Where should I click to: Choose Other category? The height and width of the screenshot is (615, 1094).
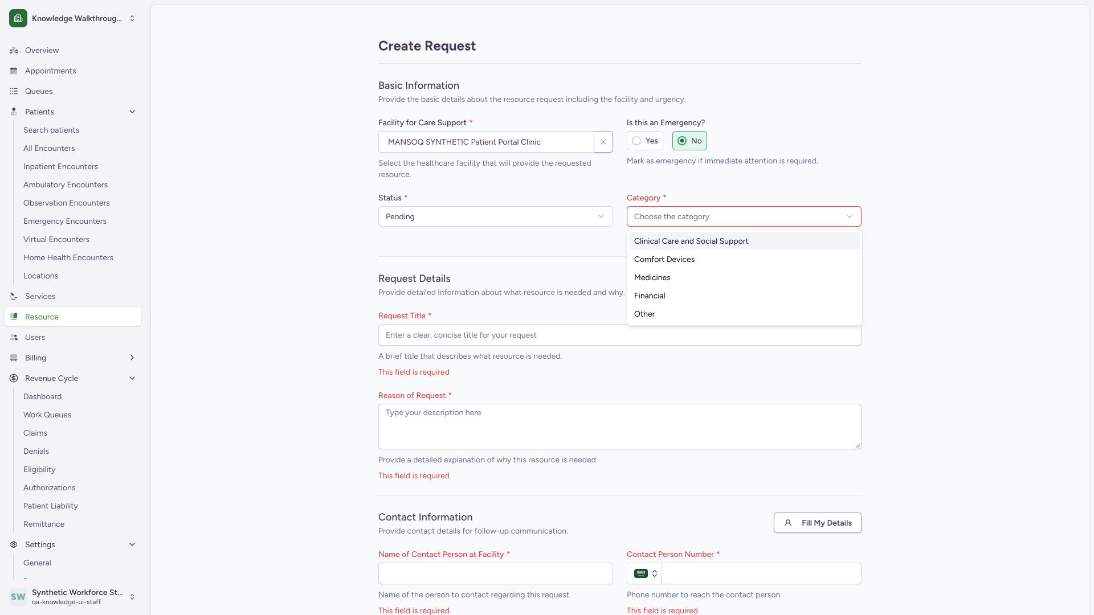[x=745, y=314]
